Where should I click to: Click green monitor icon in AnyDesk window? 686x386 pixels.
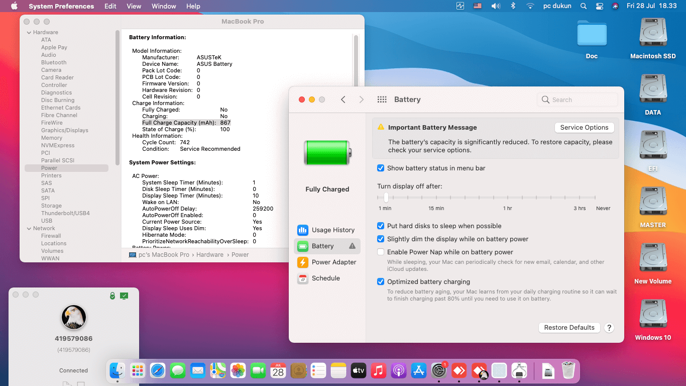(124, 296)
